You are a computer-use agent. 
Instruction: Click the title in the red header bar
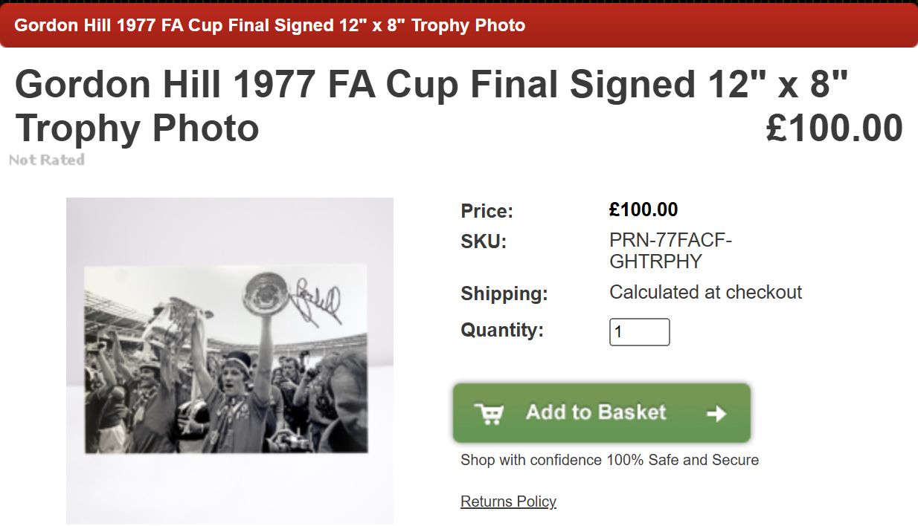pyautogui.click(x=270, y=25)
